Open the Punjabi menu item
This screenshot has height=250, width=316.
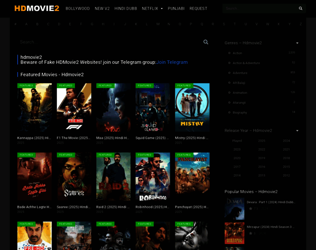[x=176, y=8]
